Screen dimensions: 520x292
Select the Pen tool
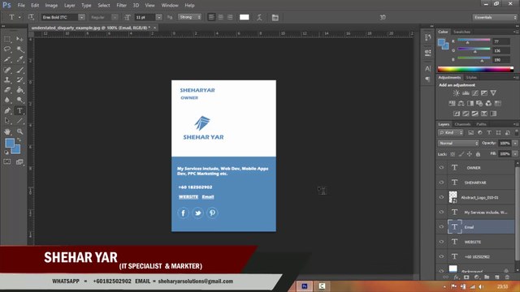7,110
